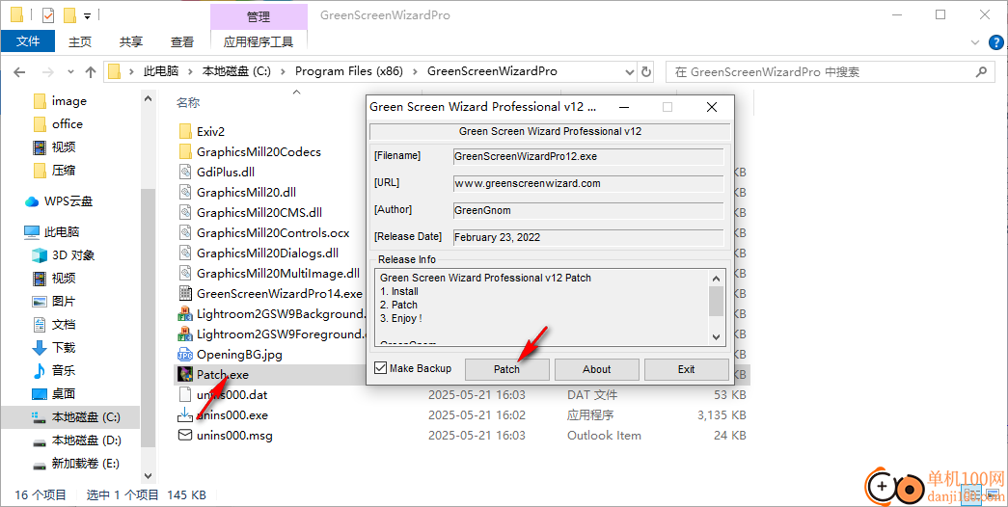Image resolution: width=1008 pixels, height=507 pixels.
Task: Switch to the 共享 ribbon tab
Action: point(131,41)
